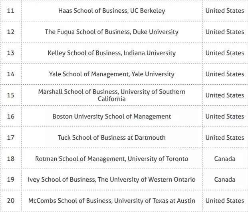
Task: Click rank number 11
Action: point(11,11)
